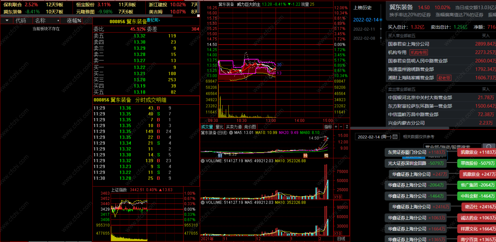Open the 2022-02-14 (周一) date selector
The width and height of the screenshot is (496, 242).
click(x=377, y=137)
